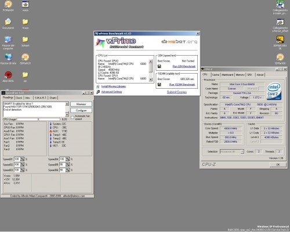The height and width of the screenshot is (232, 290).
Task: Click the Run 32M Benchmark link
Action: tap(184, 66)
